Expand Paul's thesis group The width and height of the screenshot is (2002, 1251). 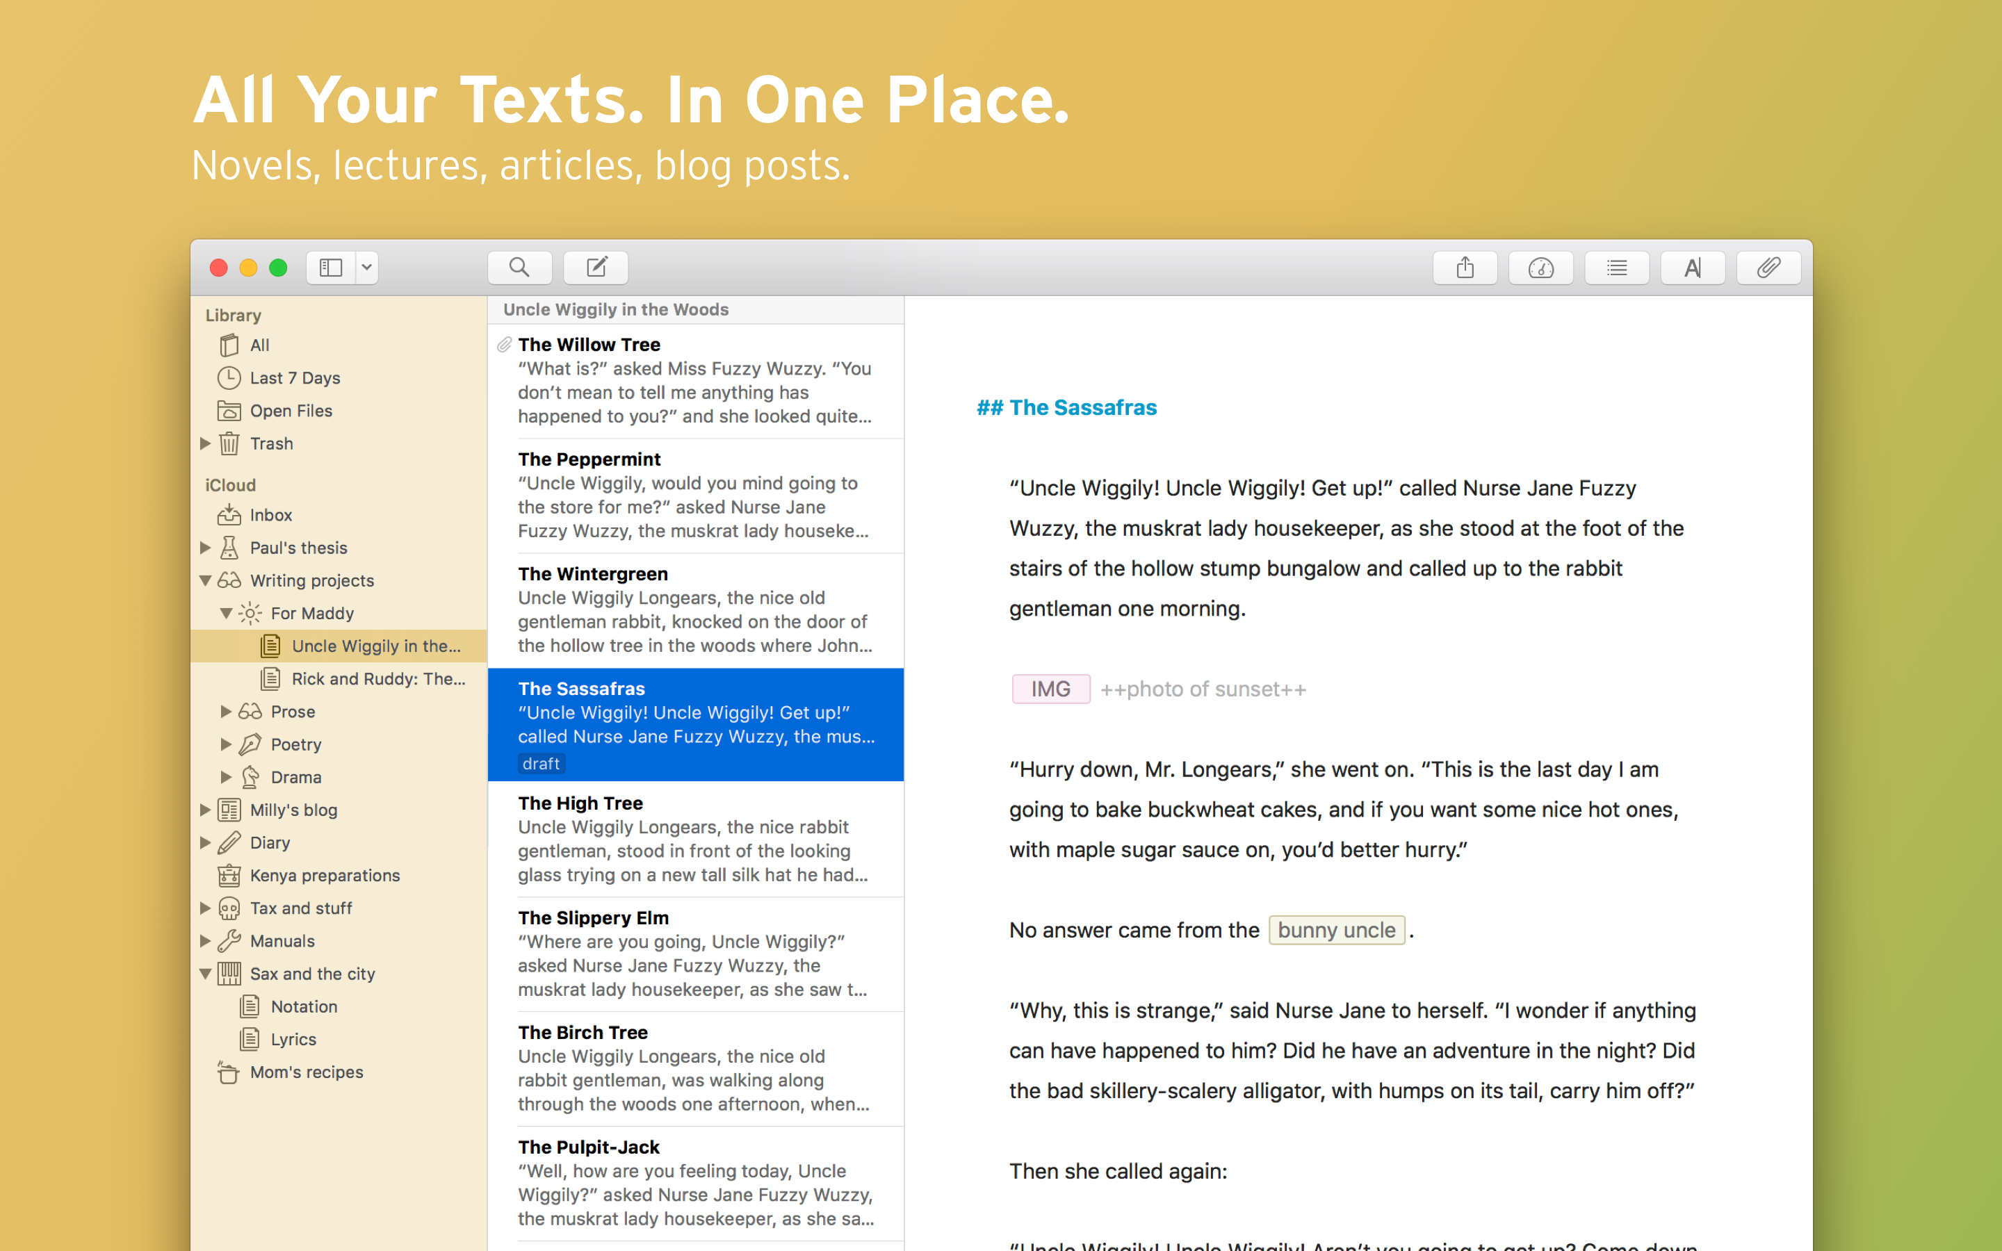coord(205,548)
